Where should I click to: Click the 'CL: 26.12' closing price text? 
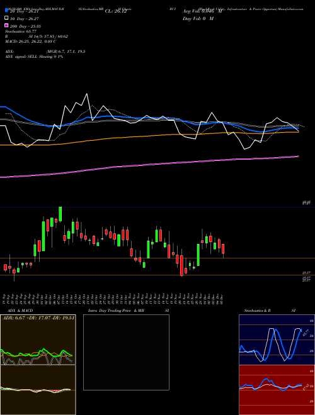click(116, 11)
